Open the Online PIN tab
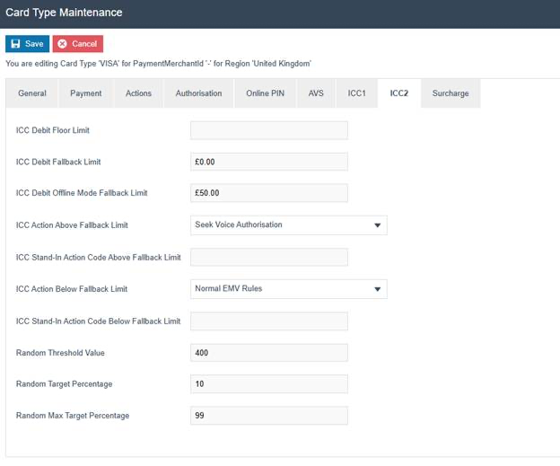Screen dimensions: 560x466 point(265,93)
